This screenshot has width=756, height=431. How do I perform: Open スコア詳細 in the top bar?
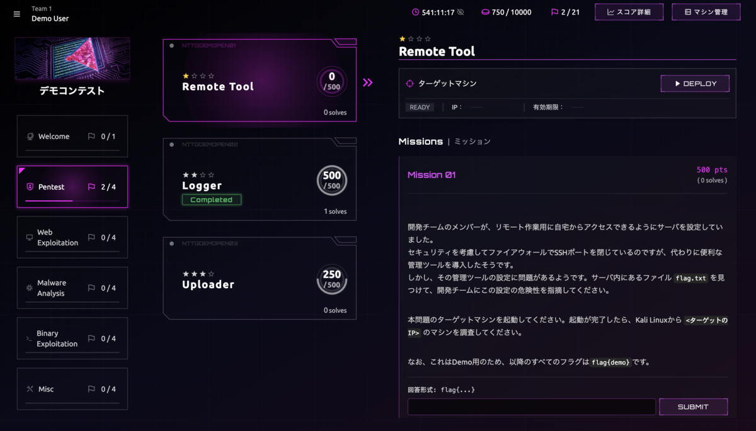(x=629, y=11)
